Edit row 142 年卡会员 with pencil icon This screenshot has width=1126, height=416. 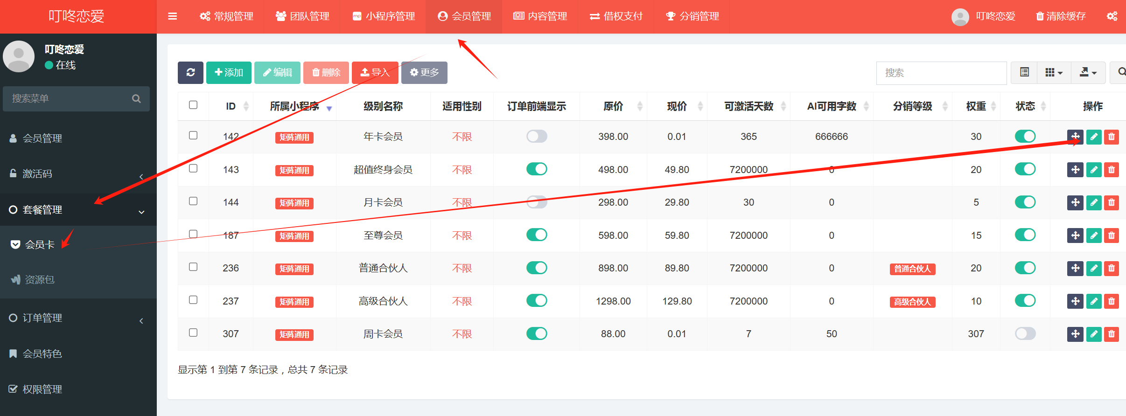[1094, 137]
